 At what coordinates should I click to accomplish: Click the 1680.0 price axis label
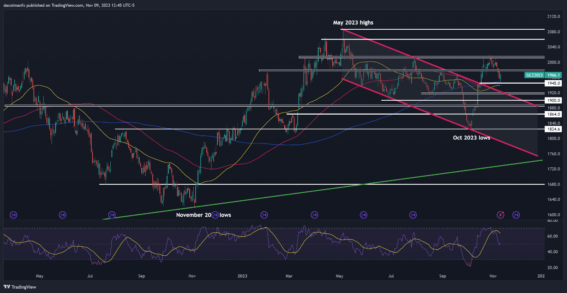[553, 184]
